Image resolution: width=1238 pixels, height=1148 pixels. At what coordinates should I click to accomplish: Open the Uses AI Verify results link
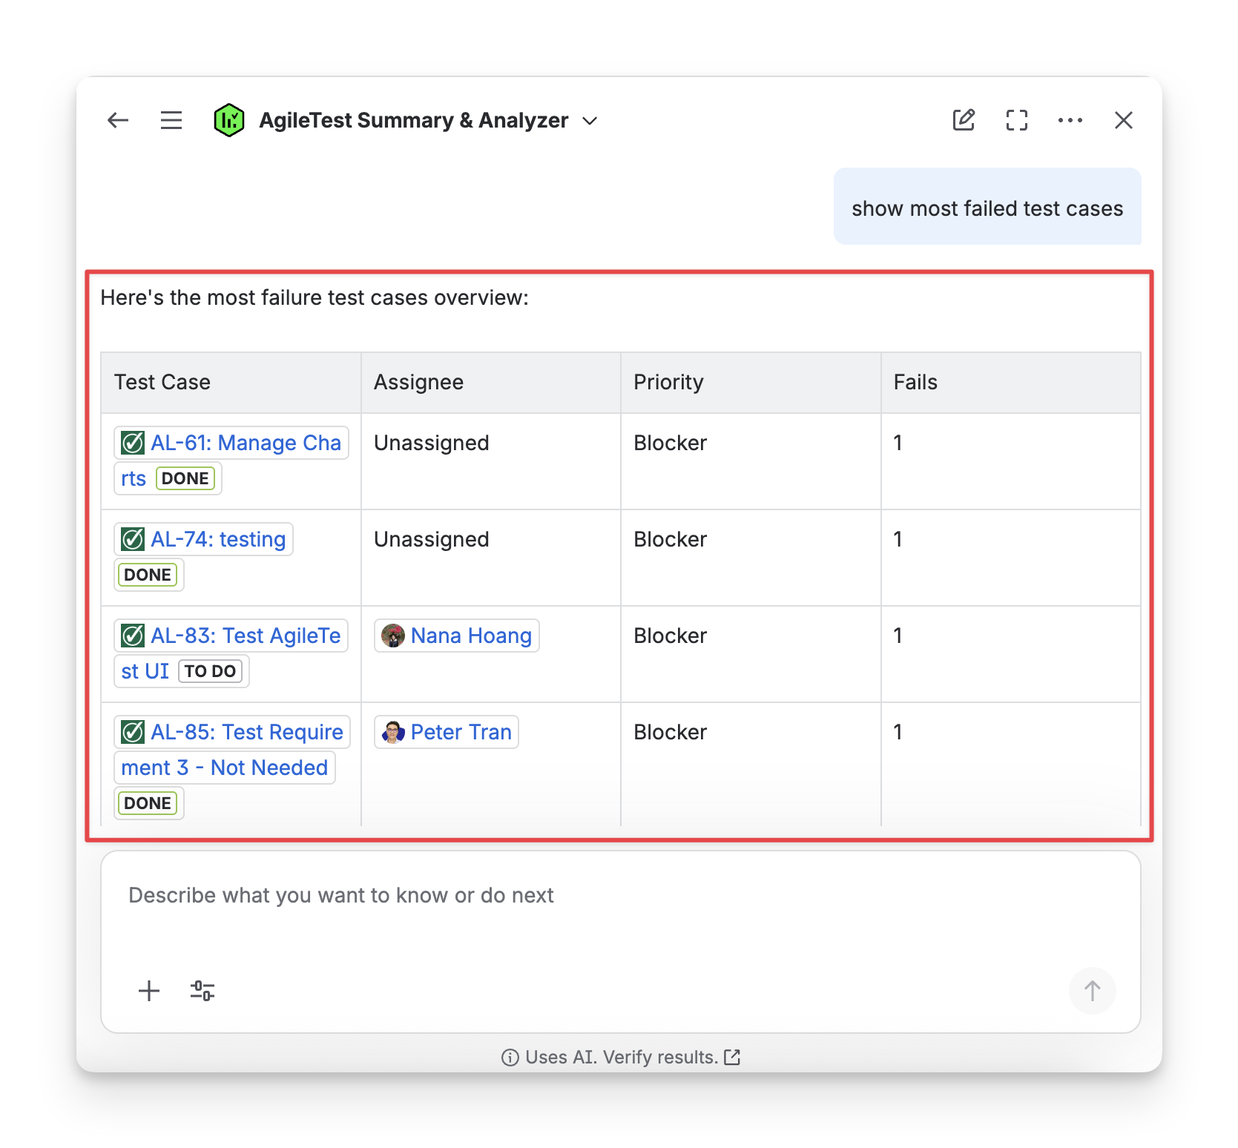click(x=621, y=1057)
